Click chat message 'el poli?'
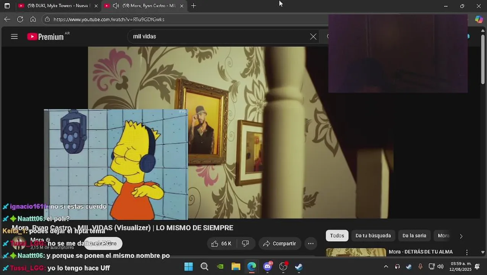This screenshot has width=487, height=275. 58,219
